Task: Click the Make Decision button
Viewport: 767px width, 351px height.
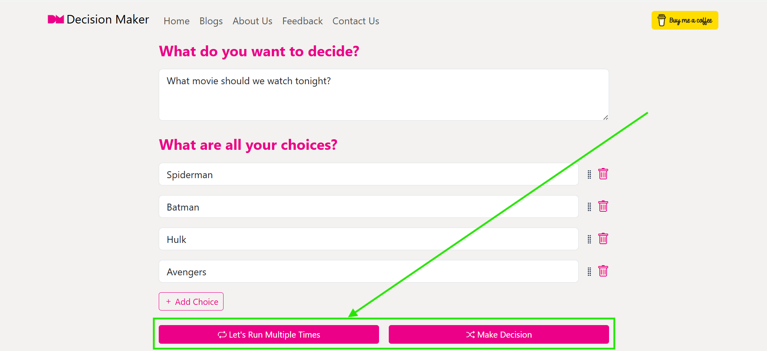Action: click(499, 334)
